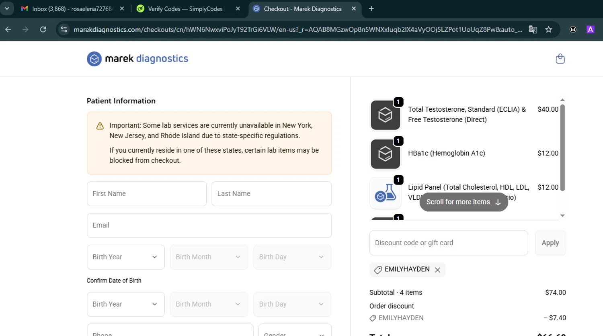This screenshot has width=603, height=336.
Task: Close the Verify Codes SimplyCodes tab
Action: click(238, 8)
